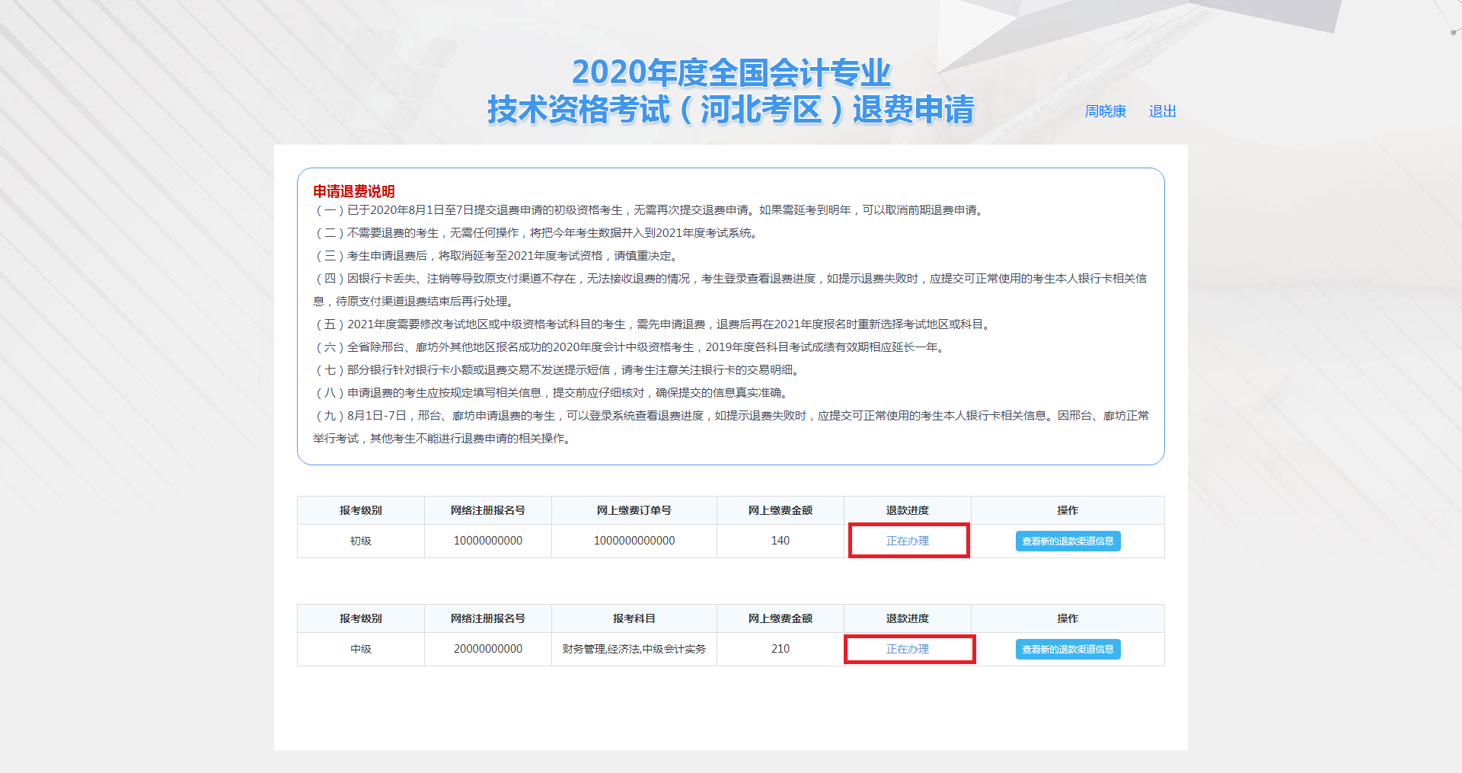This screenshot has width=1462, height=773.
Task: Click registration number 20000000000
Action: pos(487,649)
